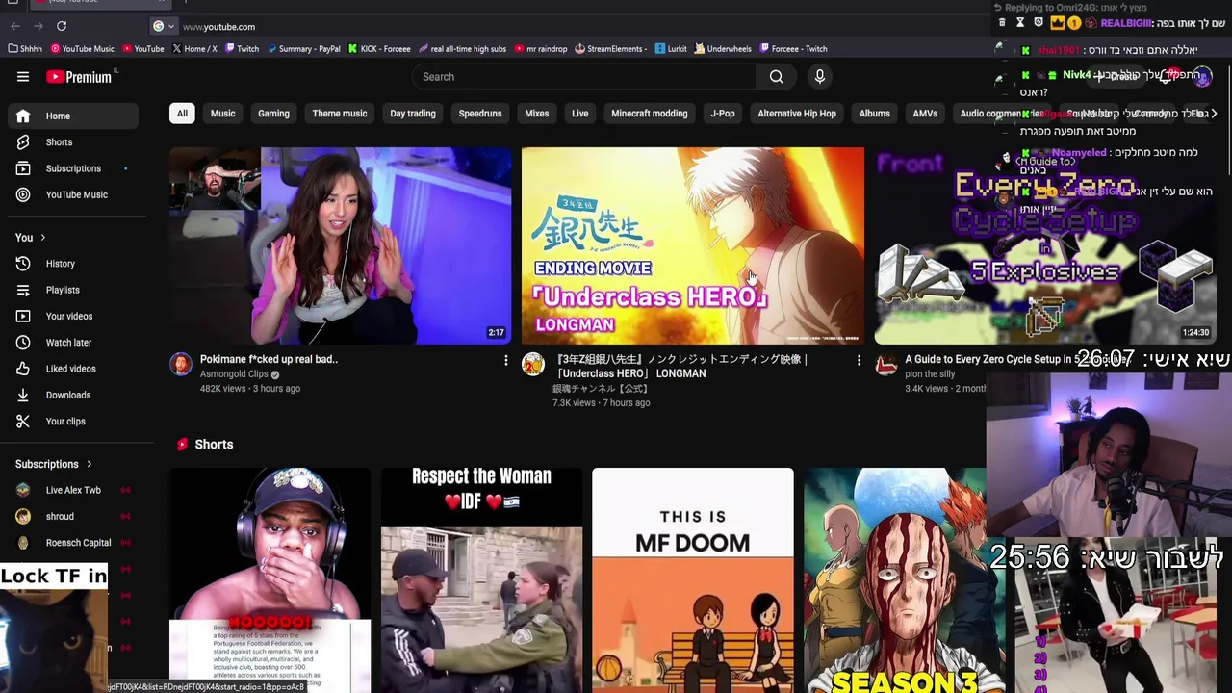Image resolution: width=1232 pixels, height=693 pixels.
Task: Select the Mixes chip
Action: [537, 114]
